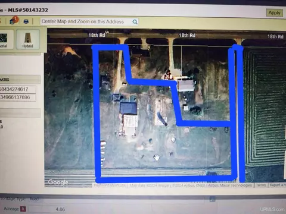The image size is (286, 214).
Task: Click the Apply button
Action: tap(274, 13)
